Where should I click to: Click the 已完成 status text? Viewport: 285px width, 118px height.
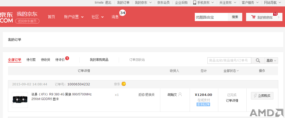coord(232,95)
